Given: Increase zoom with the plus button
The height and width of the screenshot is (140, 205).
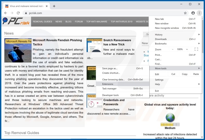Looking at the screenshot, I should 187,49.
